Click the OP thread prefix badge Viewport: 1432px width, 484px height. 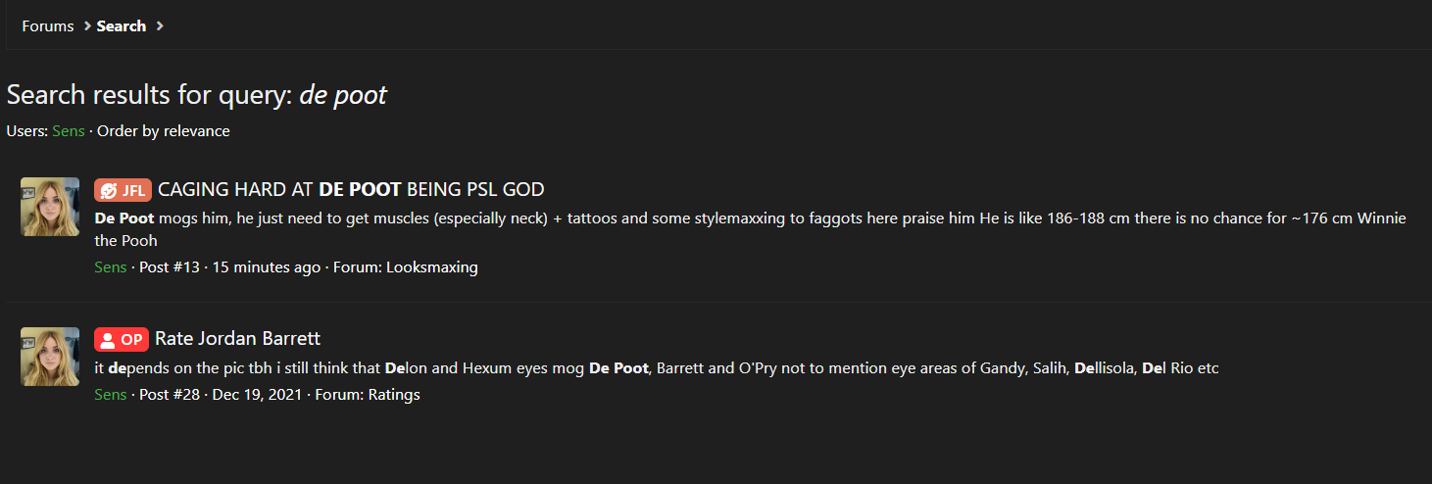(x=122, y=339)
